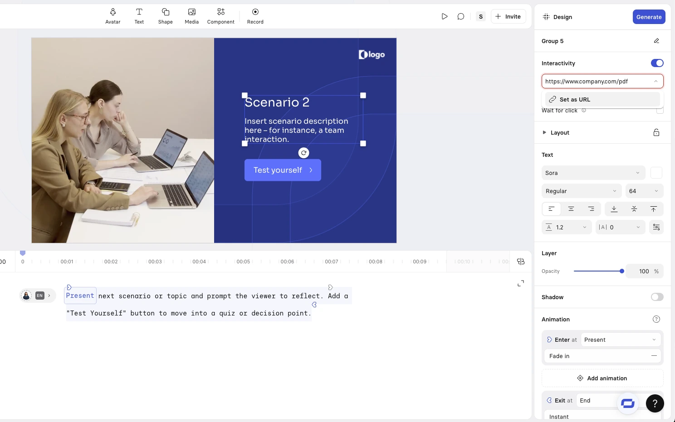Collapse the URL dropdown chevron
Screen dimensions: 675x422
(x=656, y=81)
